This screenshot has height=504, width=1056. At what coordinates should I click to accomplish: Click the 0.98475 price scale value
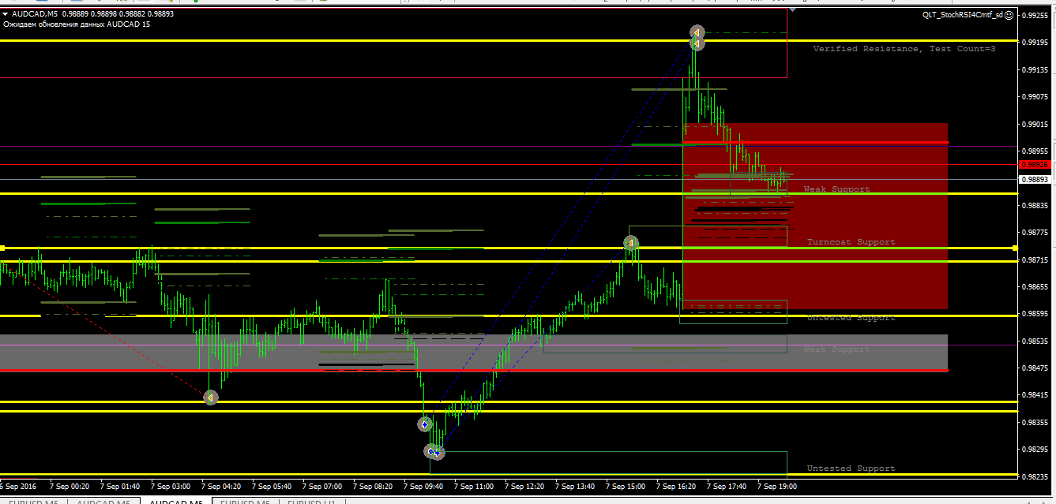click(x=1035, y=369)
